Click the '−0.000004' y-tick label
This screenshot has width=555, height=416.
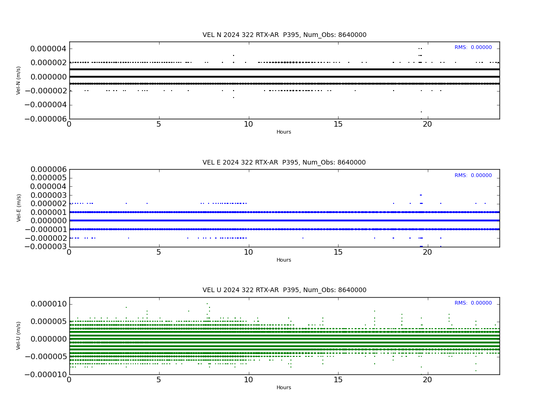click(45, 105)
